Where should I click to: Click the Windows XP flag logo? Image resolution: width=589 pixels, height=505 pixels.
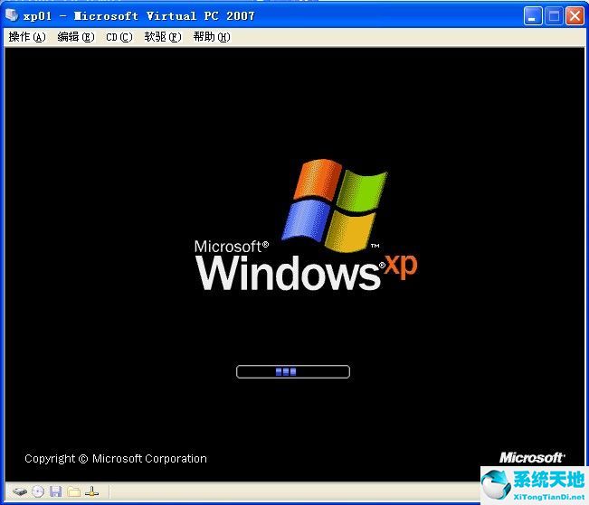pyautogui.click(x=335, y=205)
